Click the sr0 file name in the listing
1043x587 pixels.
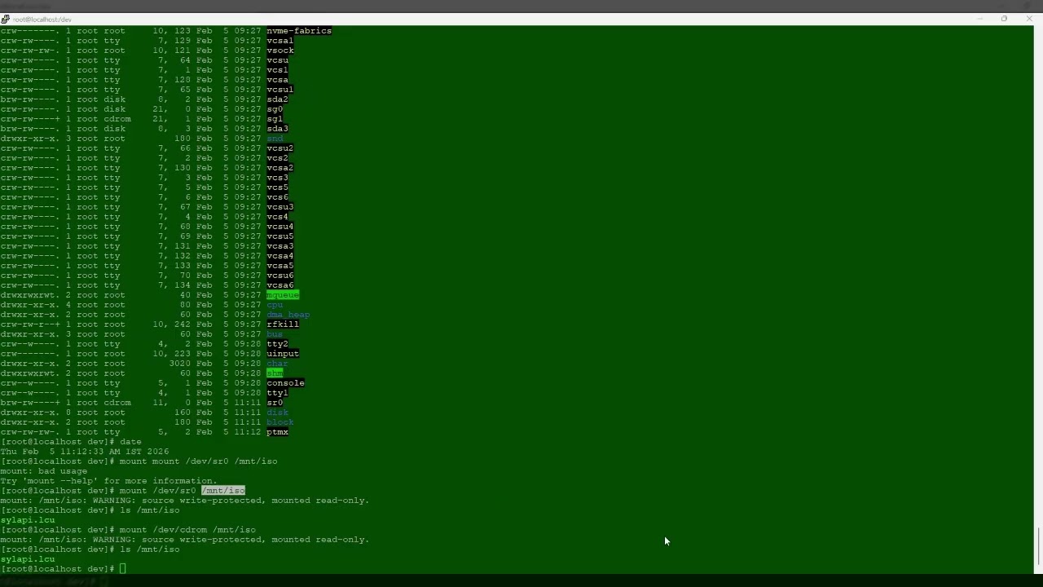point(275,403)
